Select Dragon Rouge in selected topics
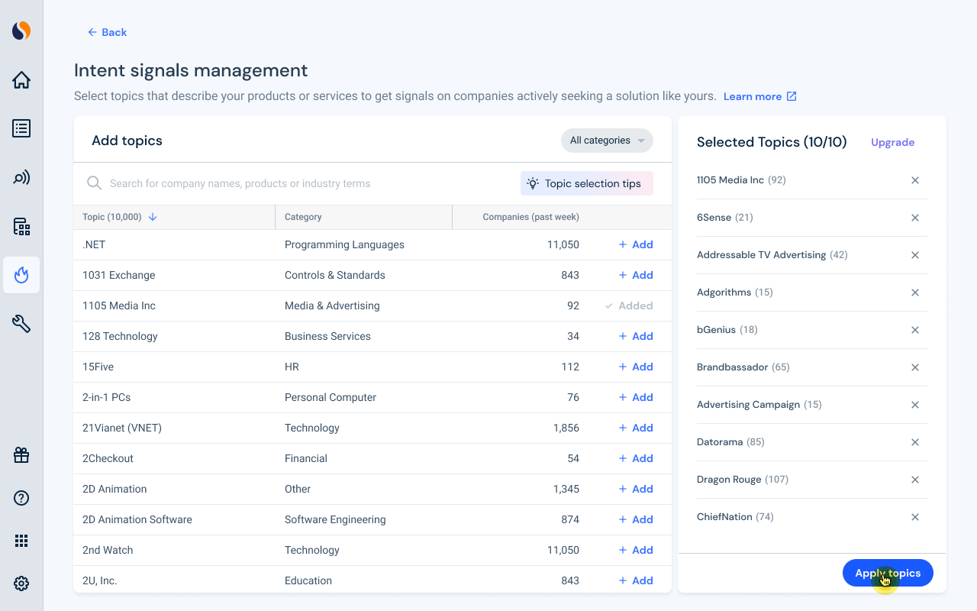This screenshot has height=611, width=977. click(x=729, y=480)
